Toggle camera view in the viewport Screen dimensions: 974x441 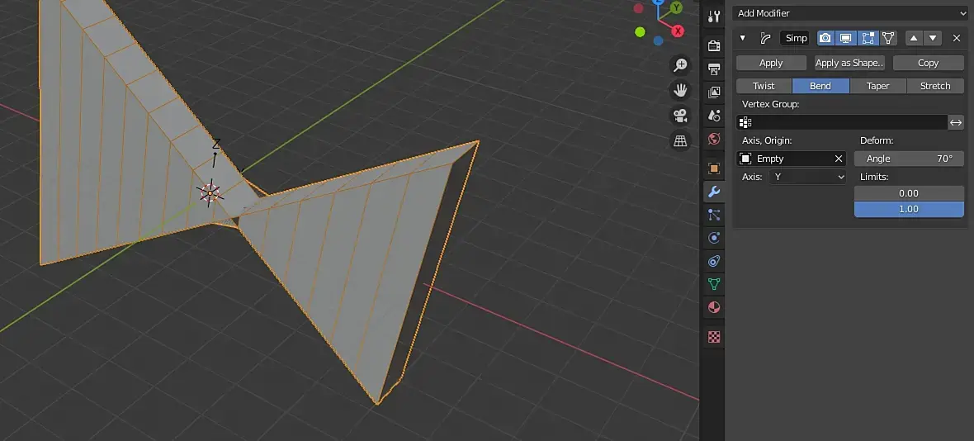click(681, 116)
